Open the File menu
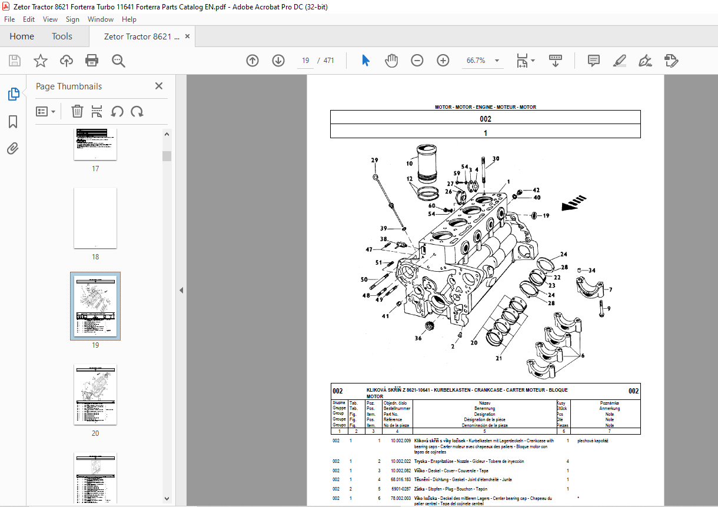 tap(9, 19)
